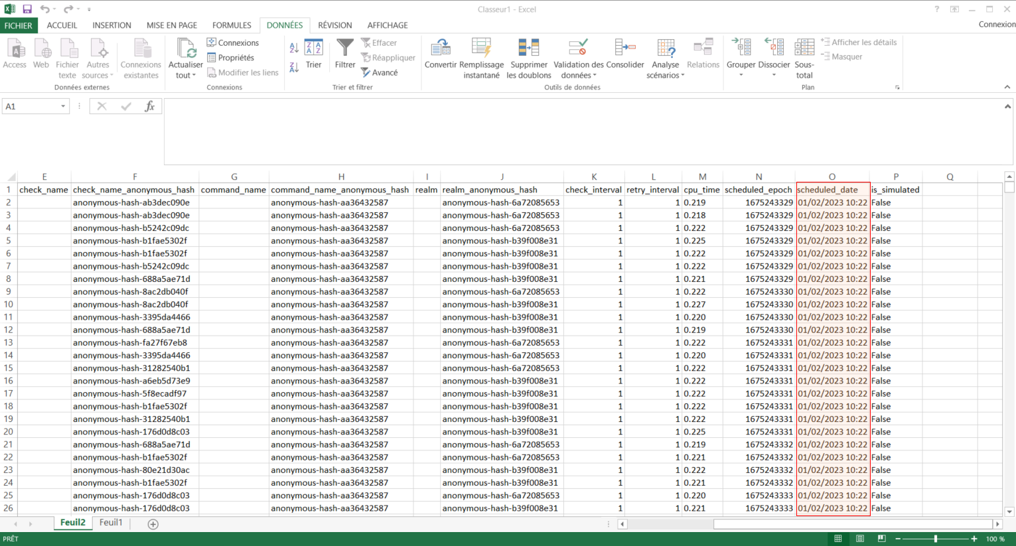Click Afficher les détails button

click(859, 42)
